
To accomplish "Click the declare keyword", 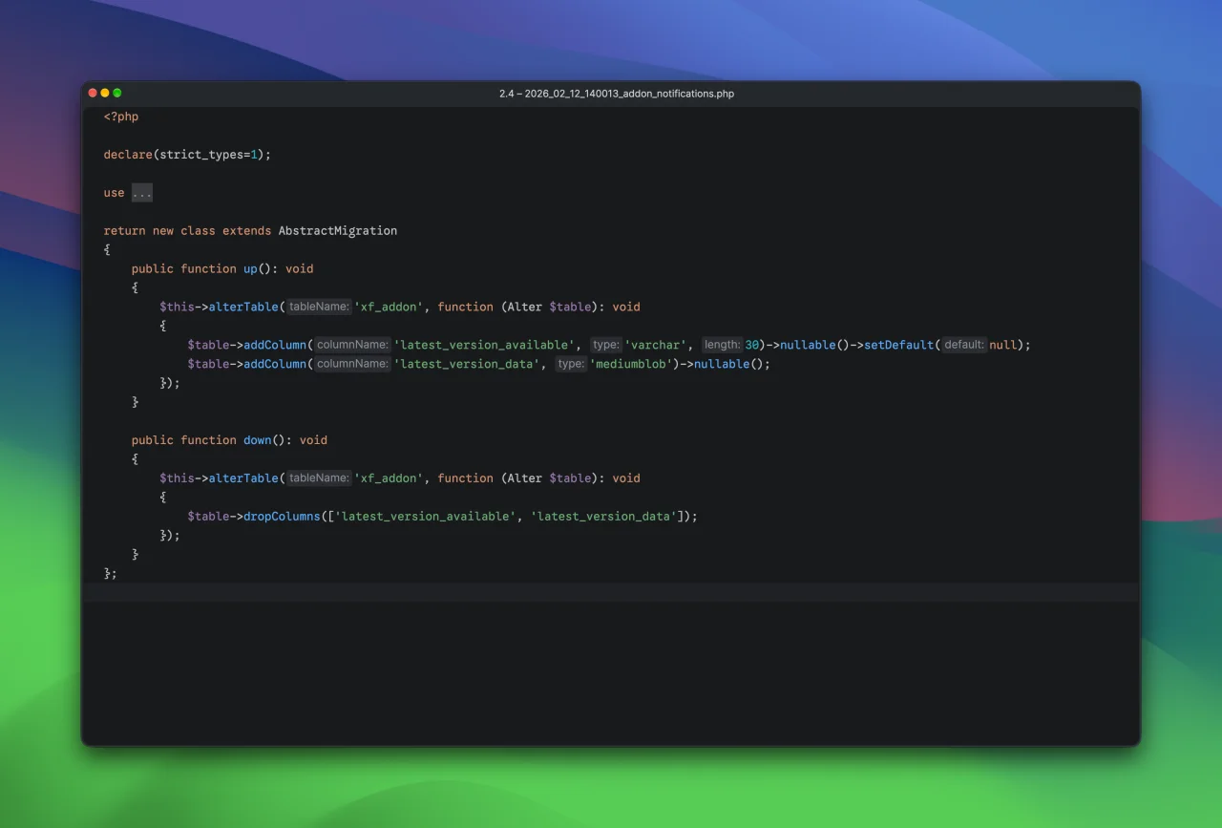I will pyautogui.click(x=128, y=155).
